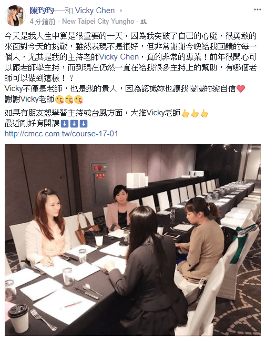This screenshot has height=339, width=266.
Task: Click the Vicky Chen mention in post text
Action: [x=119, y=57]
